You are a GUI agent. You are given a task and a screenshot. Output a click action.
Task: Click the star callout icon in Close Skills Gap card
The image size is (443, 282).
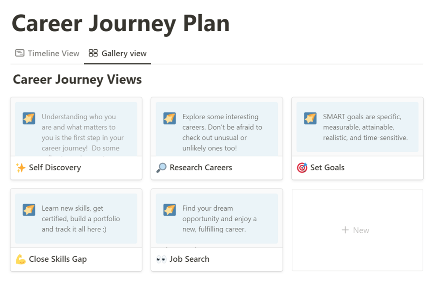click(29, 210)
